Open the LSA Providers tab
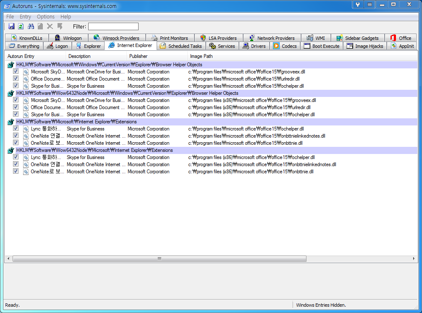 tap(218, 38)
